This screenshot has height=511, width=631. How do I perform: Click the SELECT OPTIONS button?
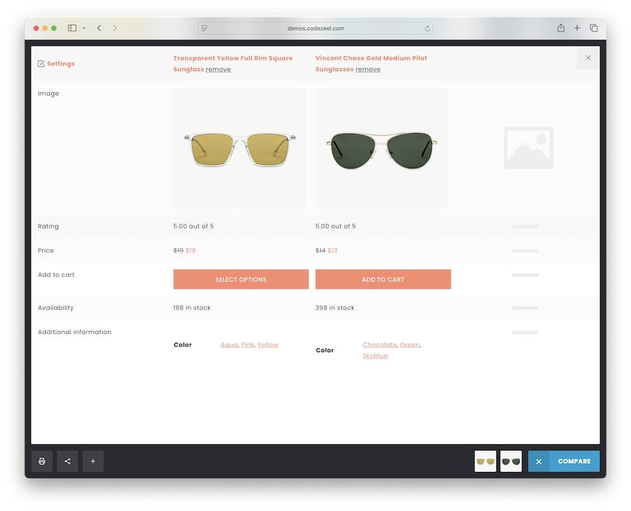coord(241,279)
